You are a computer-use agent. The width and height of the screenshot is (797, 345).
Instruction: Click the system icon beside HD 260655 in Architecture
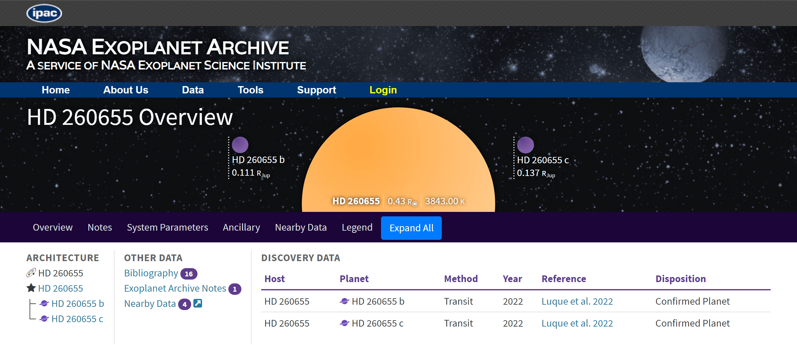31,273
